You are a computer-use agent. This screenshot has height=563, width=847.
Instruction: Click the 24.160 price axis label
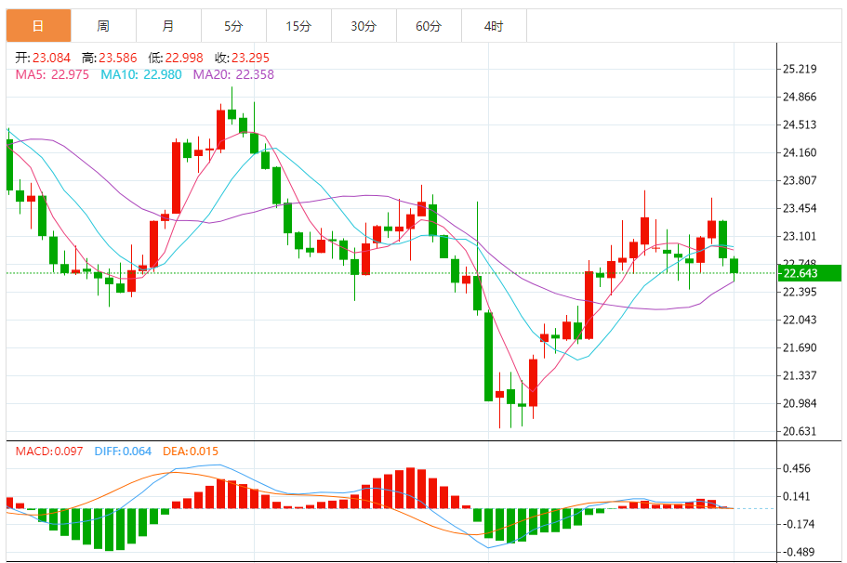tap(800, 152)
